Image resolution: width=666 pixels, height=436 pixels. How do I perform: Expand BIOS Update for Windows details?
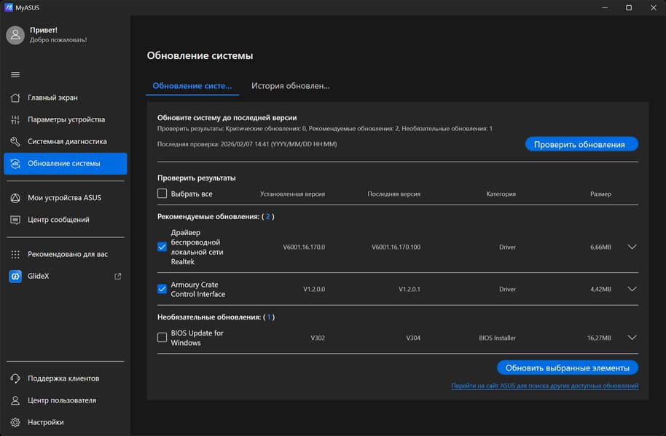pos(632,338)
